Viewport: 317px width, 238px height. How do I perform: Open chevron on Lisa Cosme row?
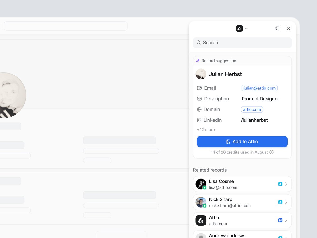tap(286, 184)
